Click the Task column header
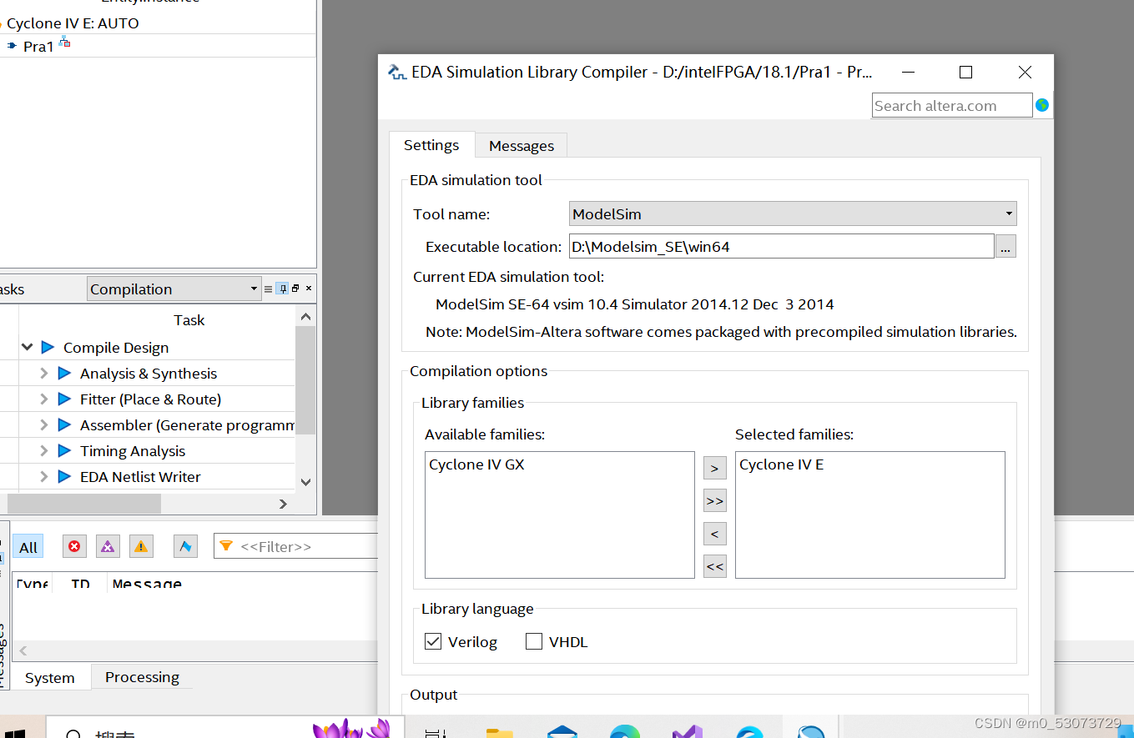The height and width of the screenshot is (738, 1134). [189, 320]
